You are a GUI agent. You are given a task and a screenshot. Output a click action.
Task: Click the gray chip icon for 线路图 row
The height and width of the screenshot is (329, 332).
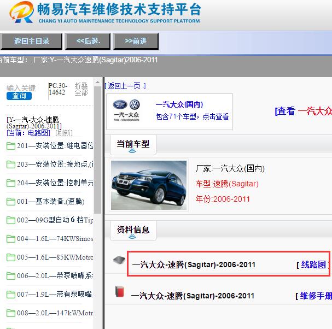(119, 260)
